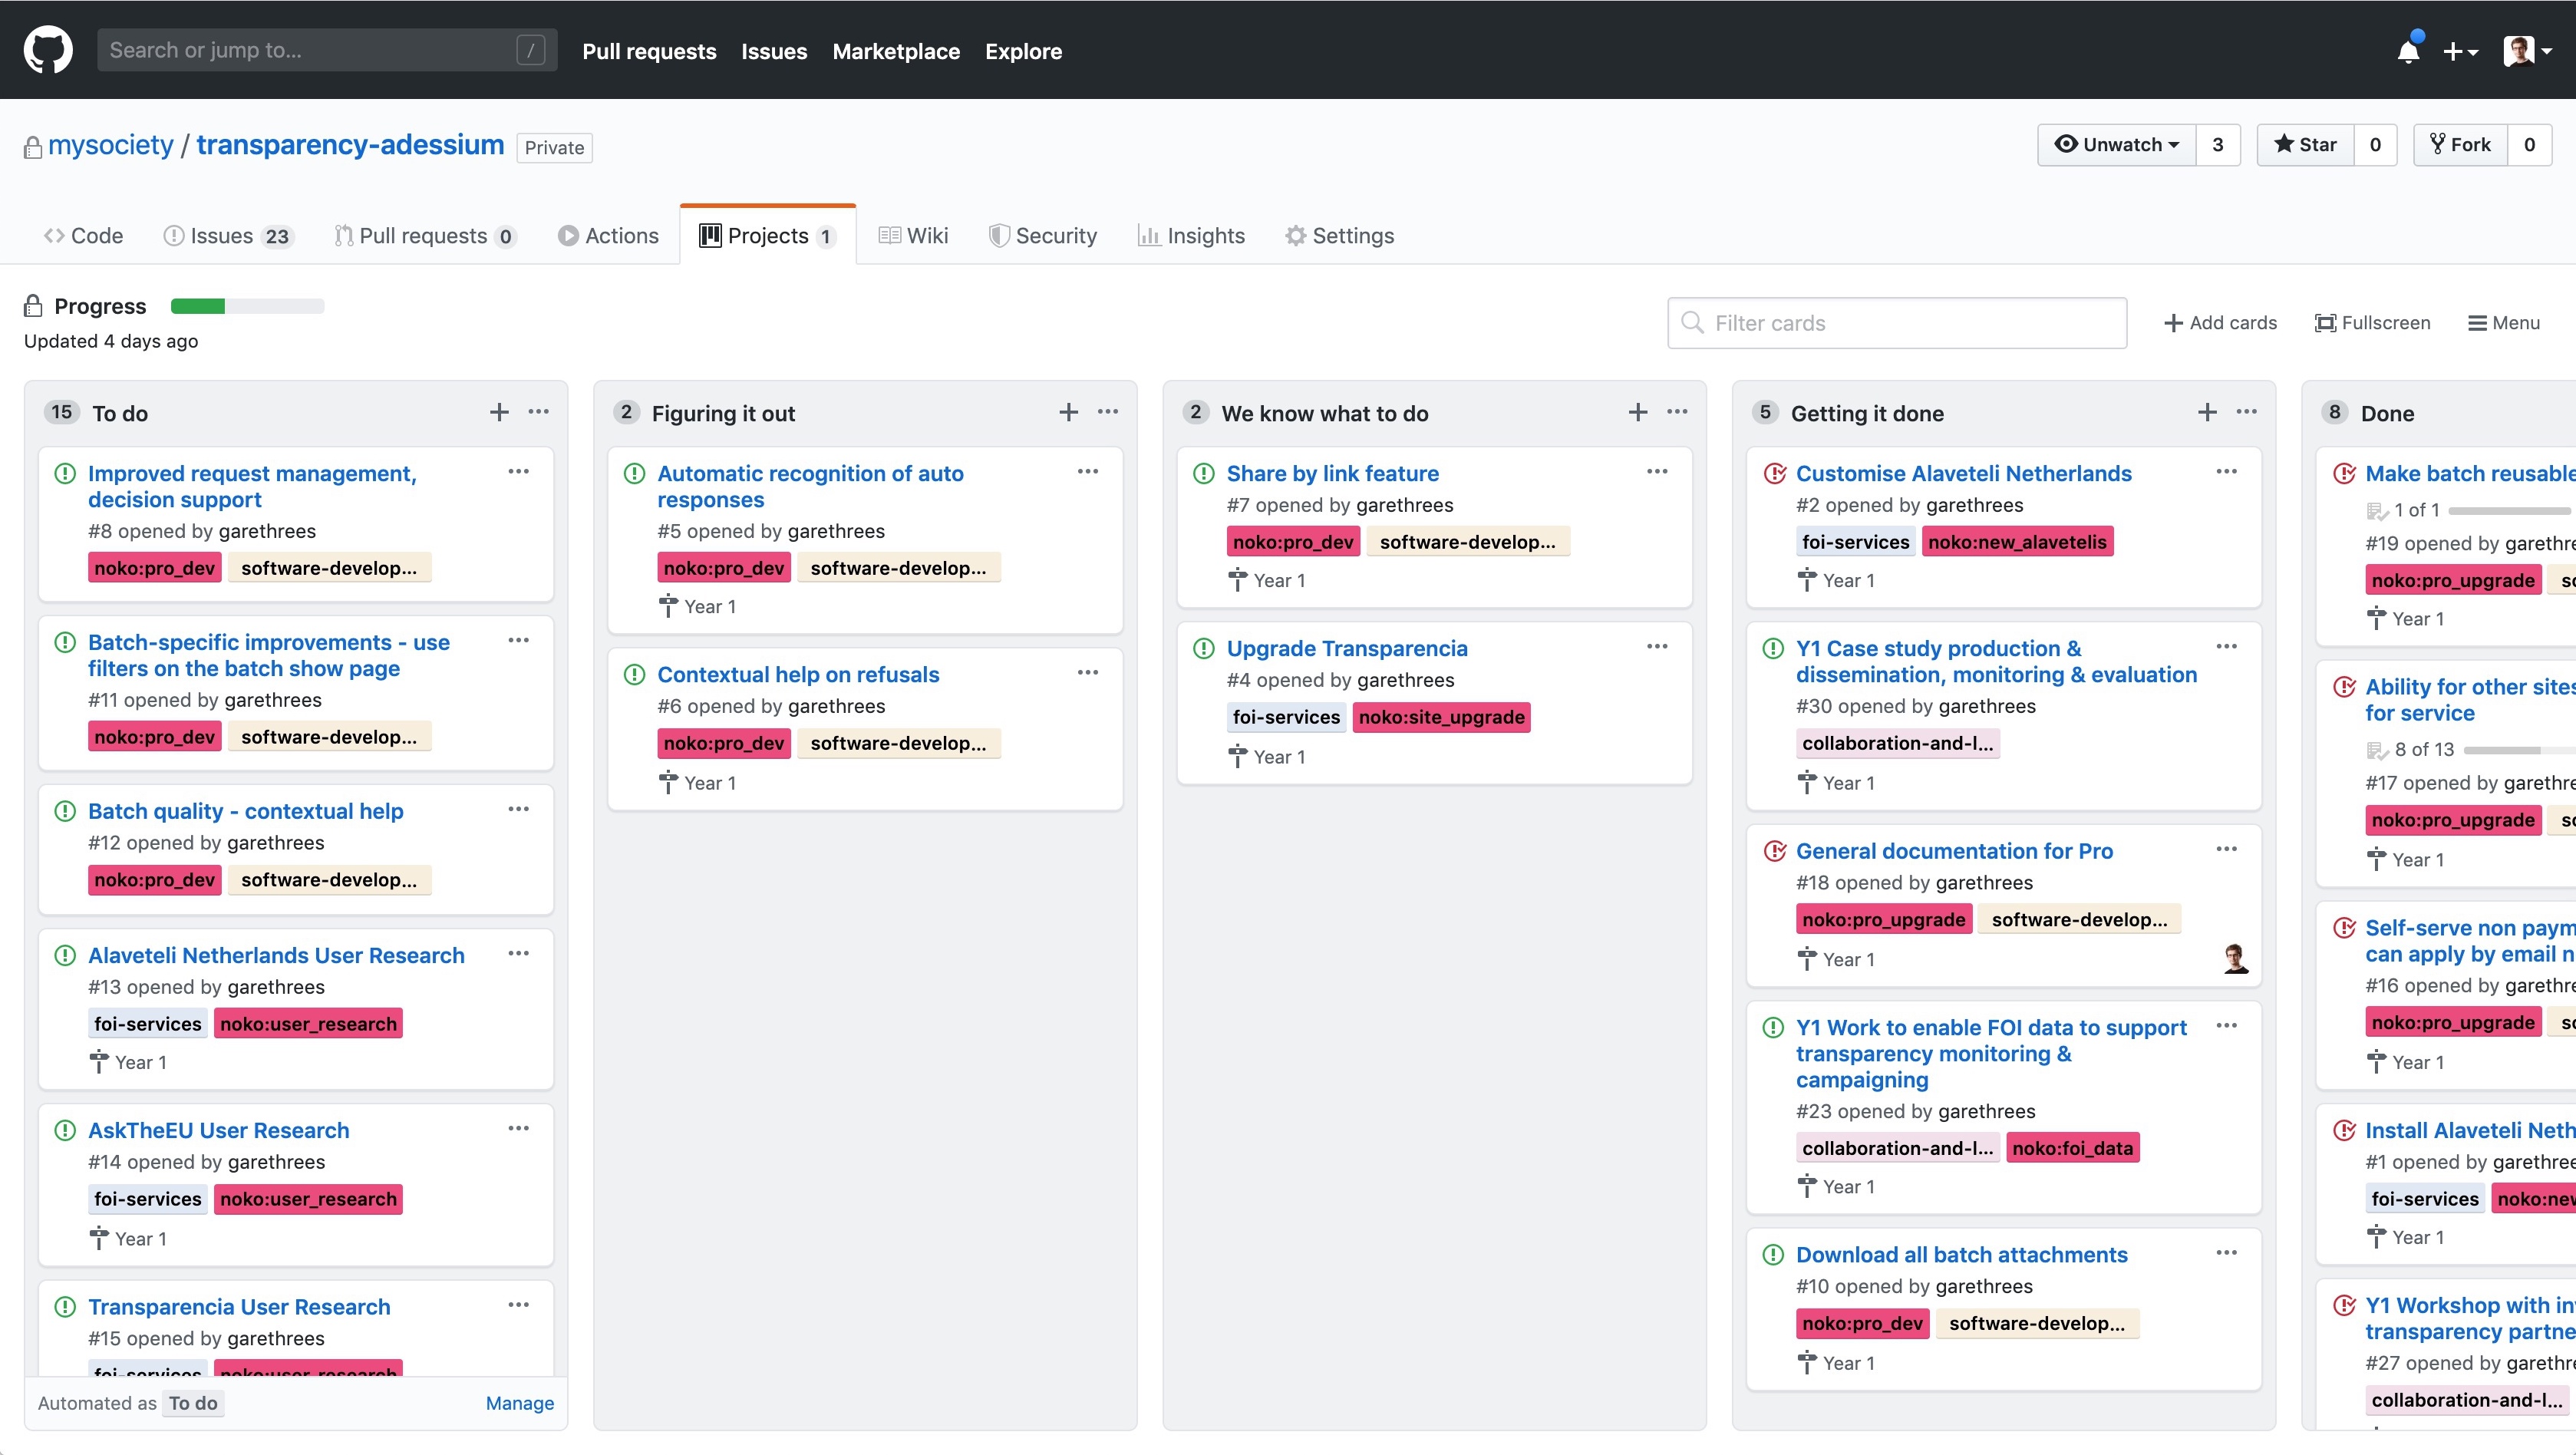Open the project Menu

coord(2504,323)
